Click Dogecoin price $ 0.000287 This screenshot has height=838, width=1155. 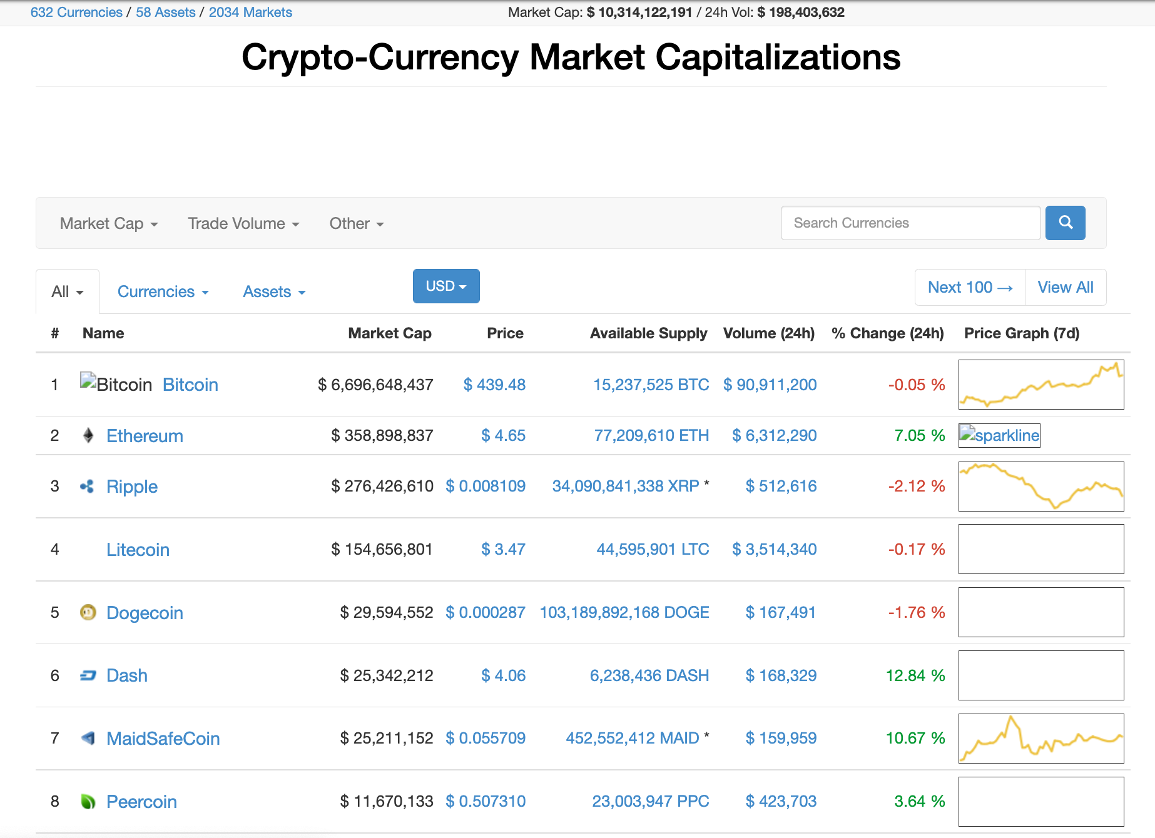point(486,612)
